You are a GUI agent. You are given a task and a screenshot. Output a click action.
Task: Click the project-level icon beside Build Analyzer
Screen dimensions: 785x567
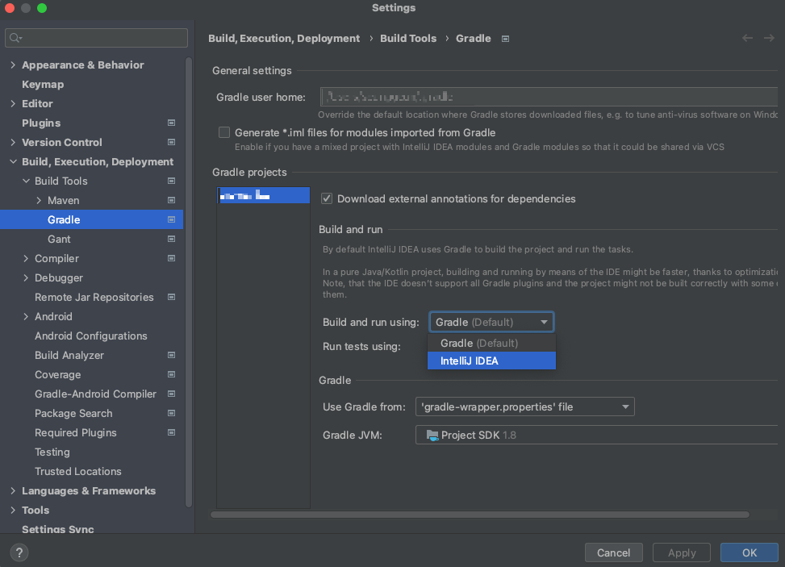(x=171, y=355)
